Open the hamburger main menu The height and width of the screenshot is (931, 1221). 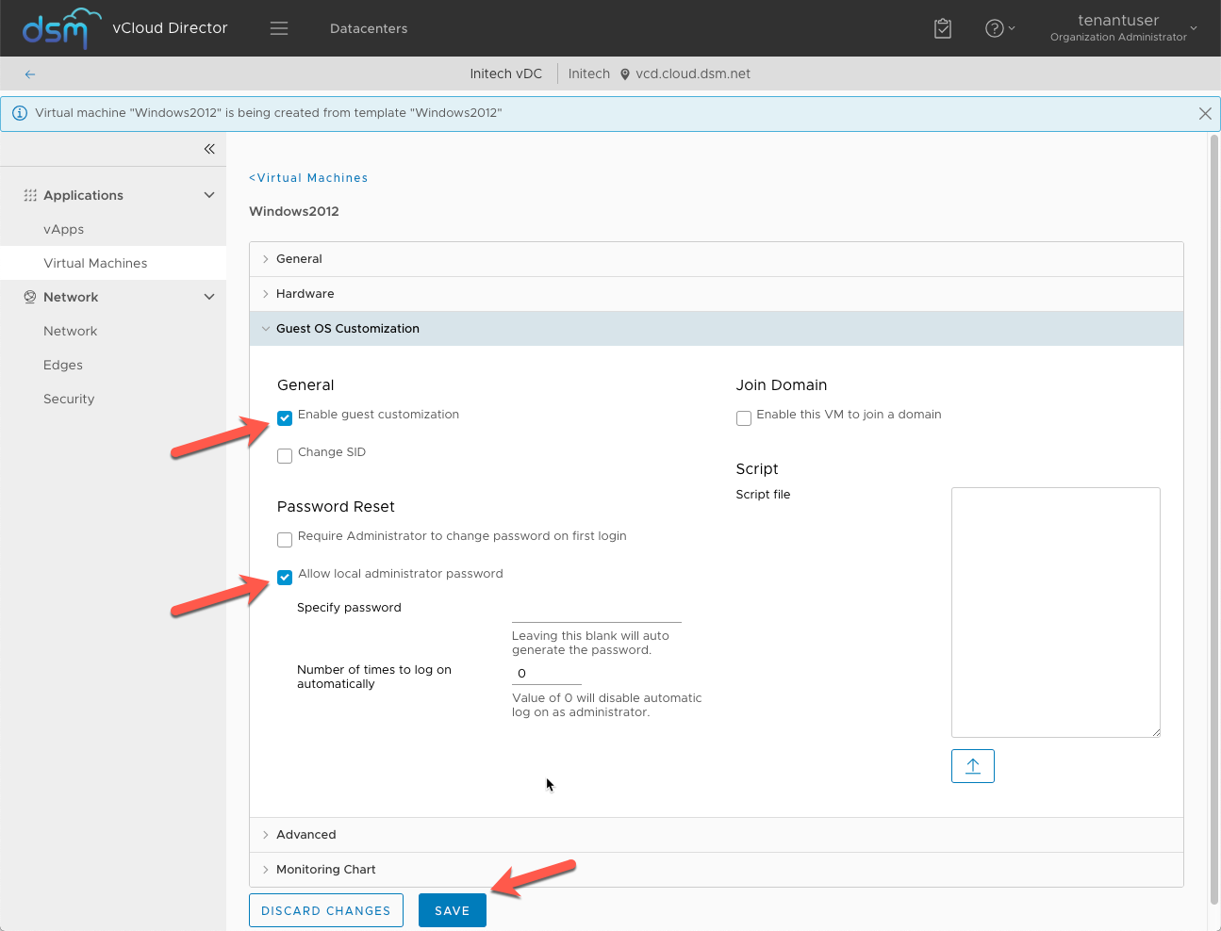tap(279, 28)
